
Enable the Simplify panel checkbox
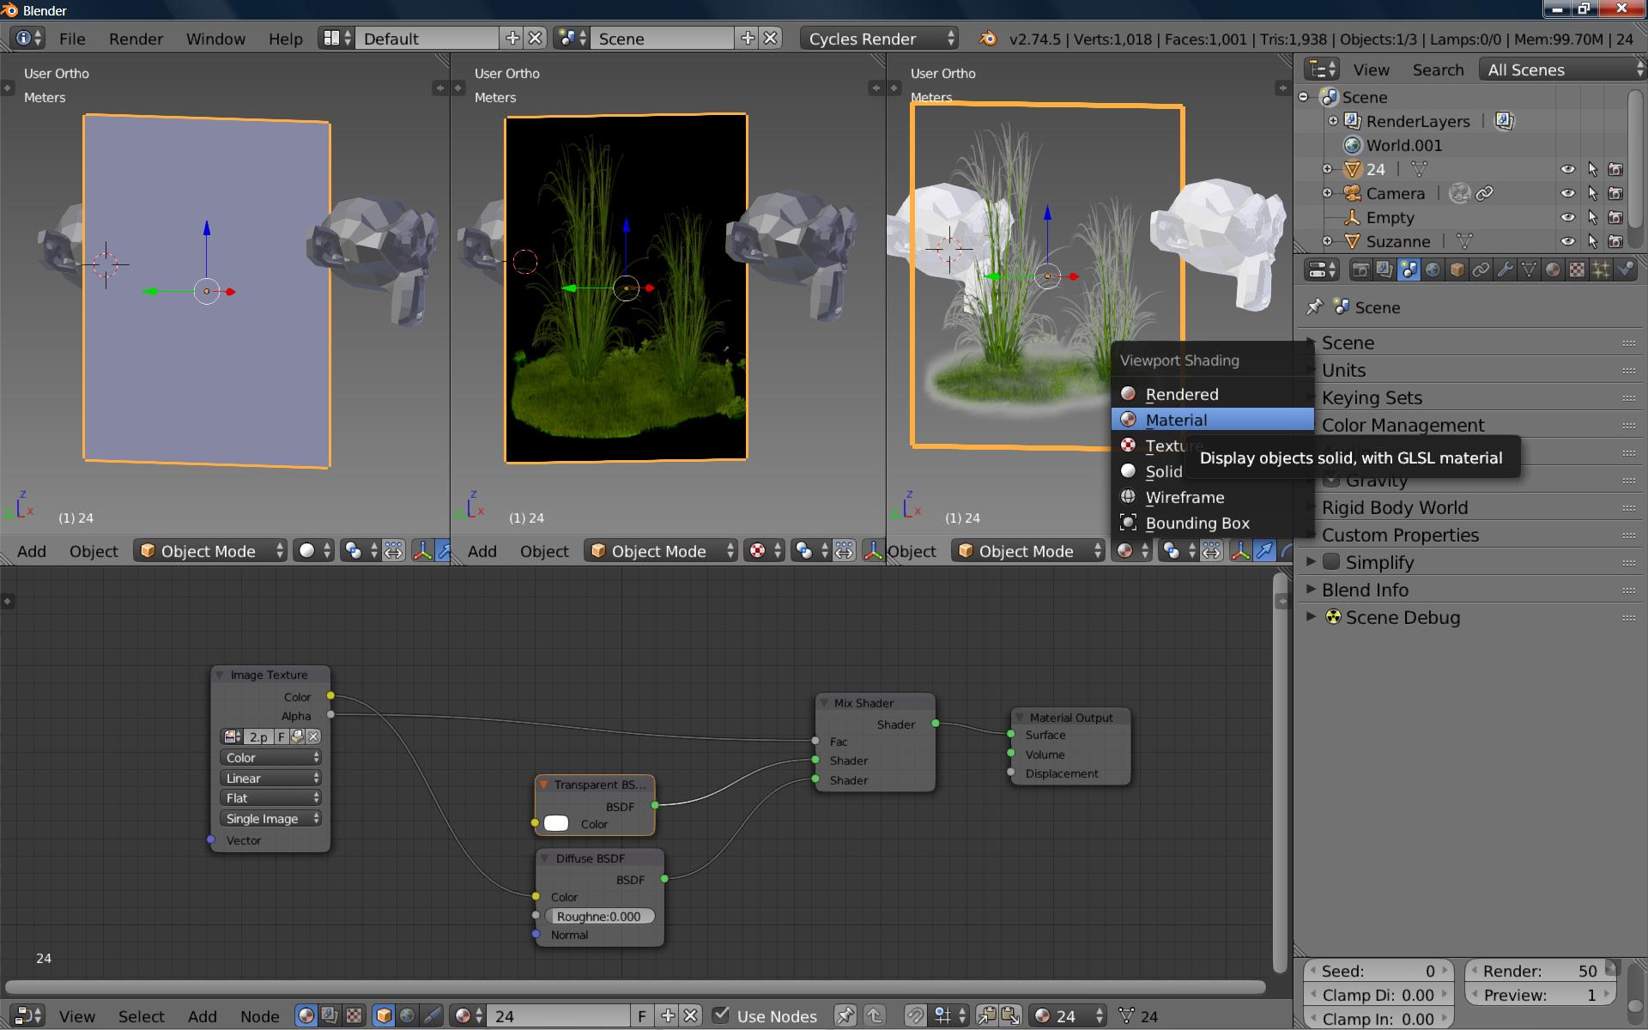[1331, 562]
